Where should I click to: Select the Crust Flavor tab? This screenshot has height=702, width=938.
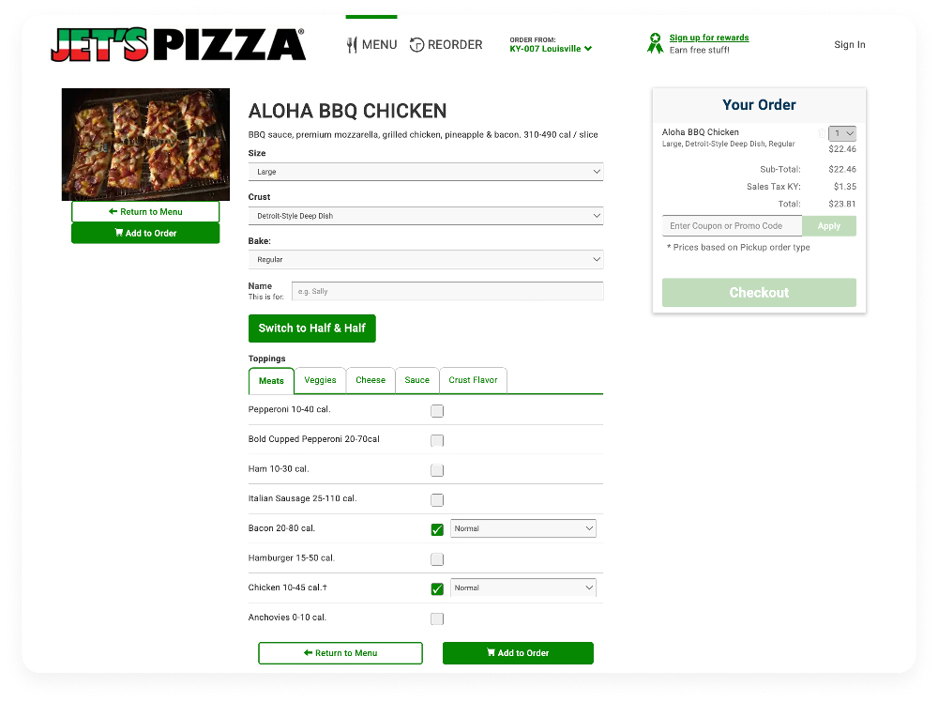[473, 380]
